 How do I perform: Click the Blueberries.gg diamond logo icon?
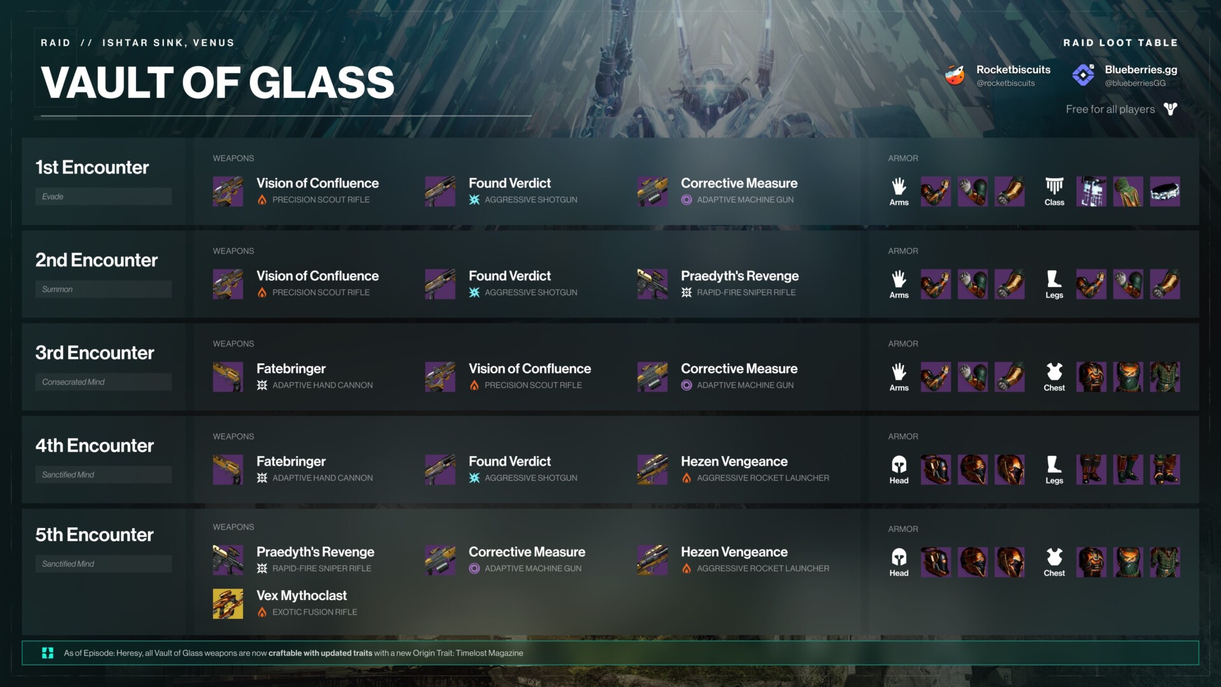[x=1083, y=75]
